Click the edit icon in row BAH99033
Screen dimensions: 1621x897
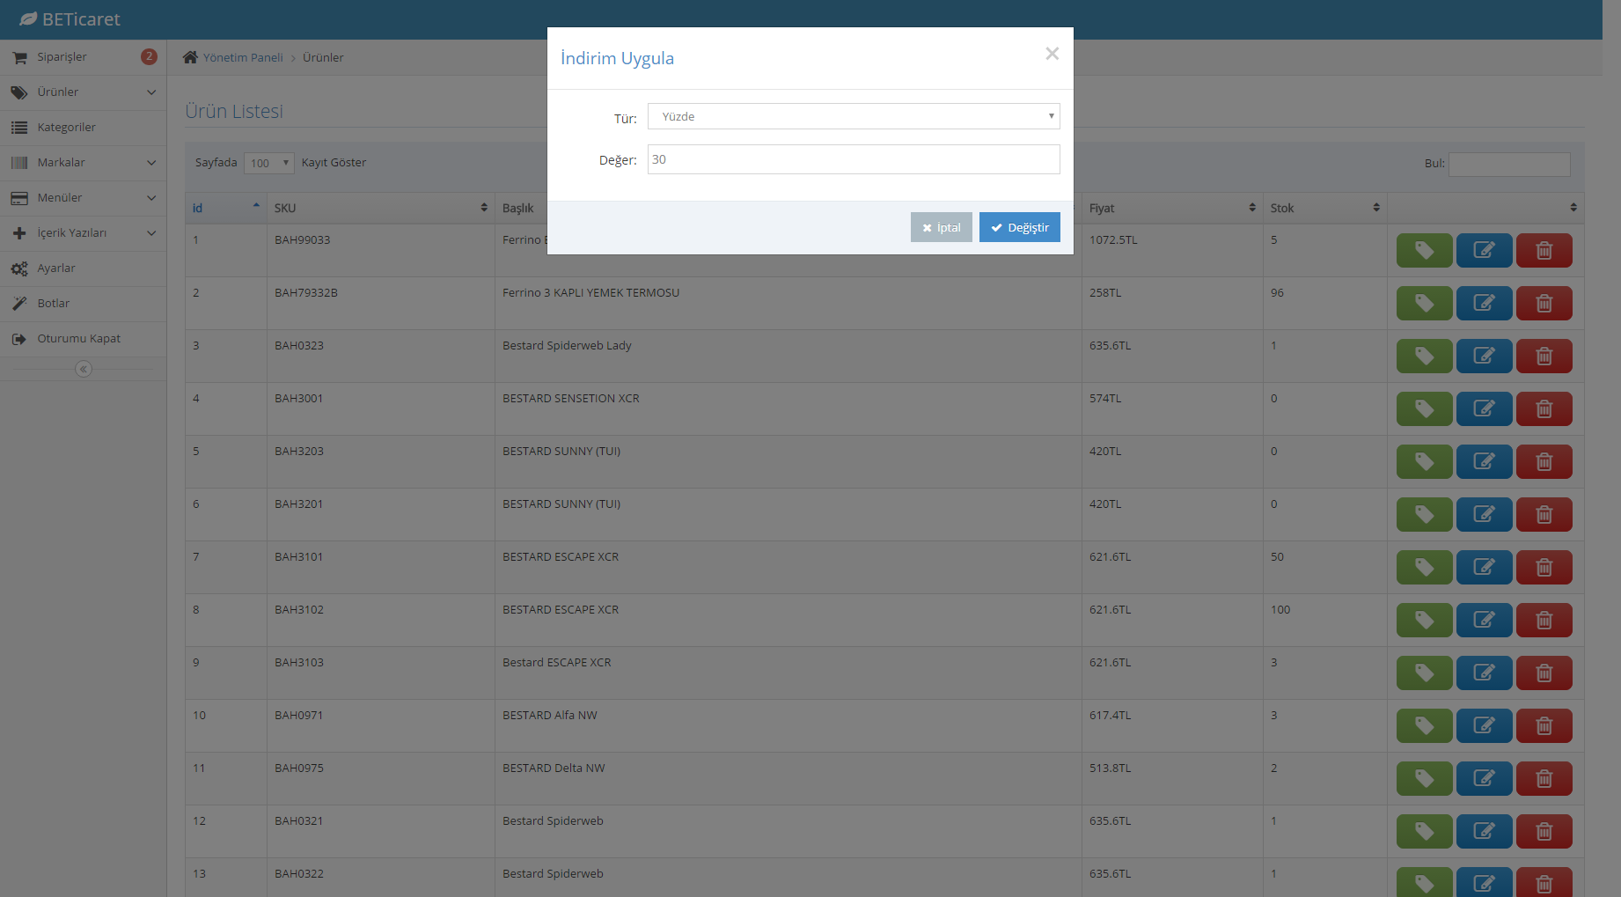pos(1484,251)
